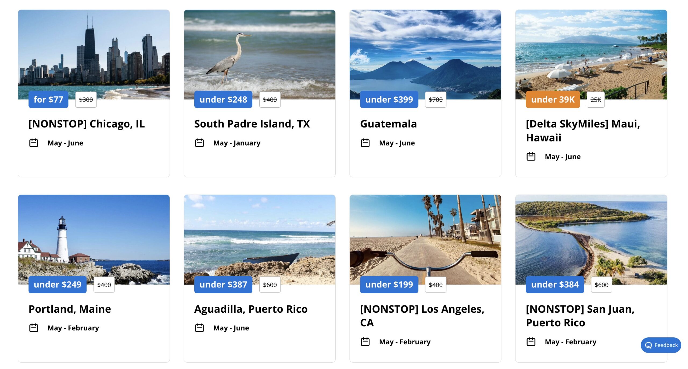
Task: Click the calendar icon on Chicago deal
Action: point(34,143)
